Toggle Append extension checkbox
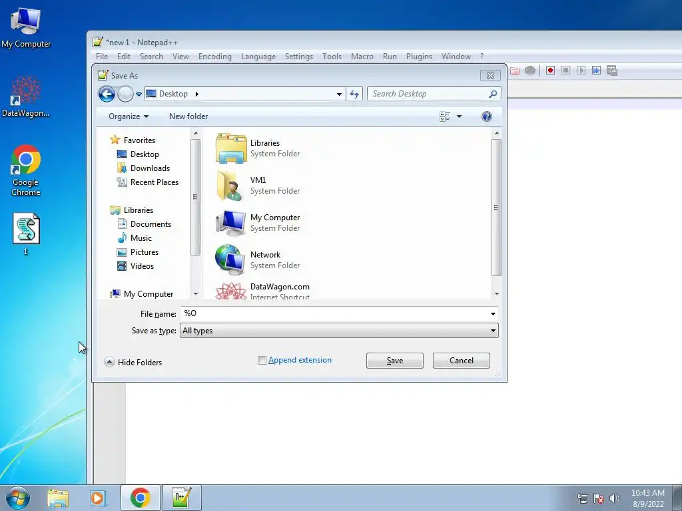 tap(262, 360)
